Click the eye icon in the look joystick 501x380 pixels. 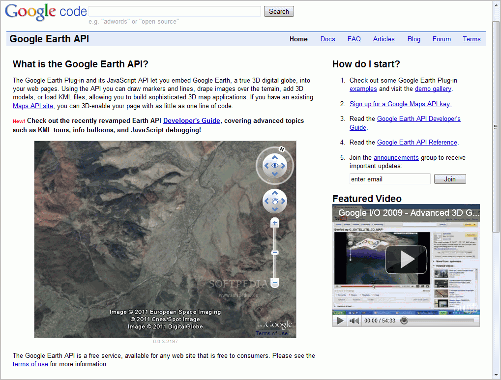[x=275, y=166]
